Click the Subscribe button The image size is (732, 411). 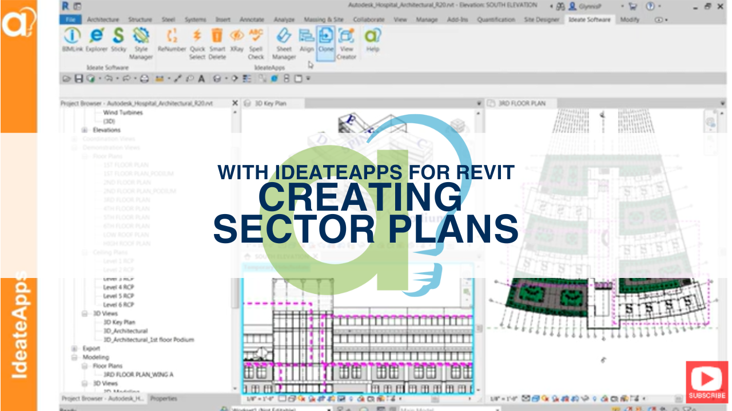[x=707, y=381]
